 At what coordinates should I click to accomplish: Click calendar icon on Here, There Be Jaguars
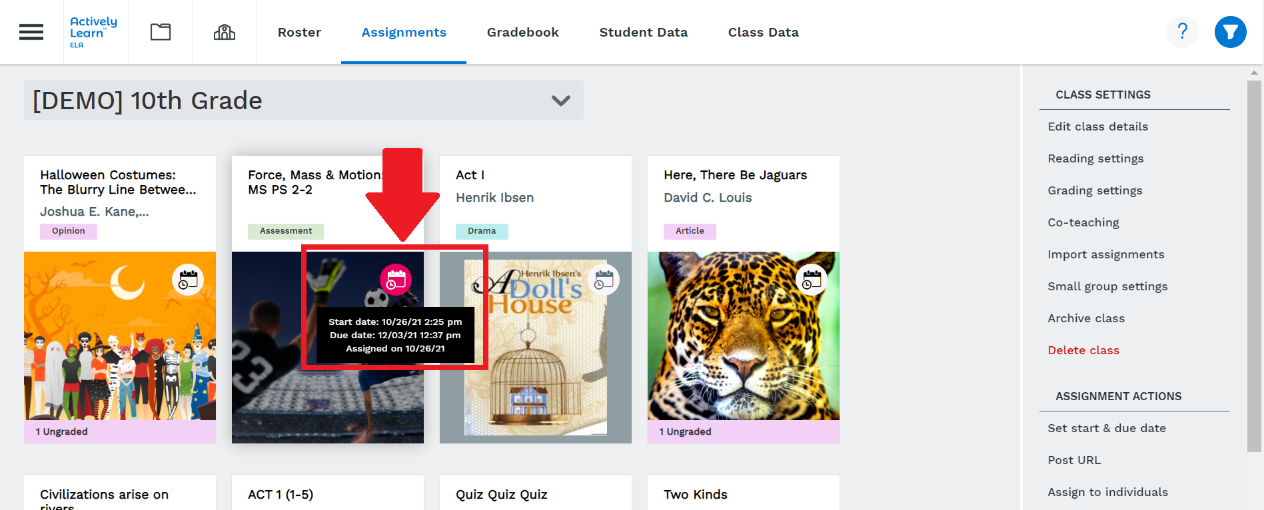click(x=812, y=280)
